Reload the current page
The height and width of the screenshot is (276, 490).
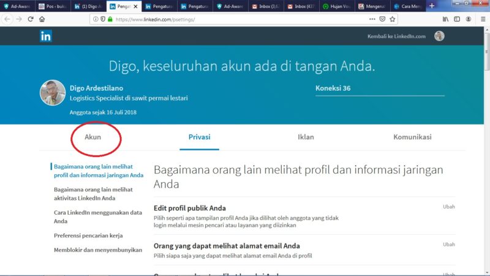[30, 19]
